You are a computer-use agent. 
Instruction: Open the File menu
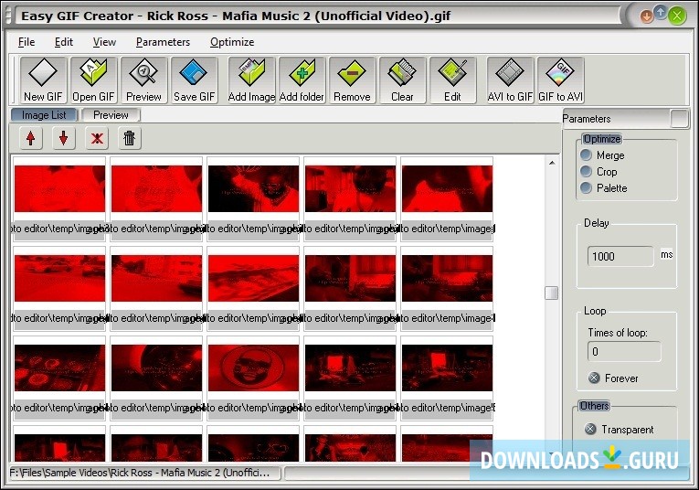click(26, 42)
